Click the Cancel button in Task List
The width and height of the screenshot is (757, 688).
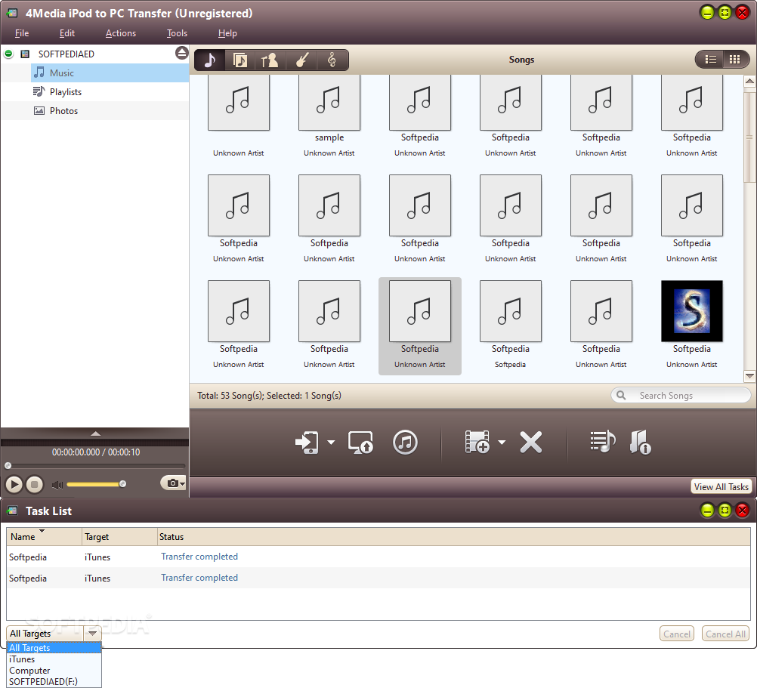coord(676,634)
